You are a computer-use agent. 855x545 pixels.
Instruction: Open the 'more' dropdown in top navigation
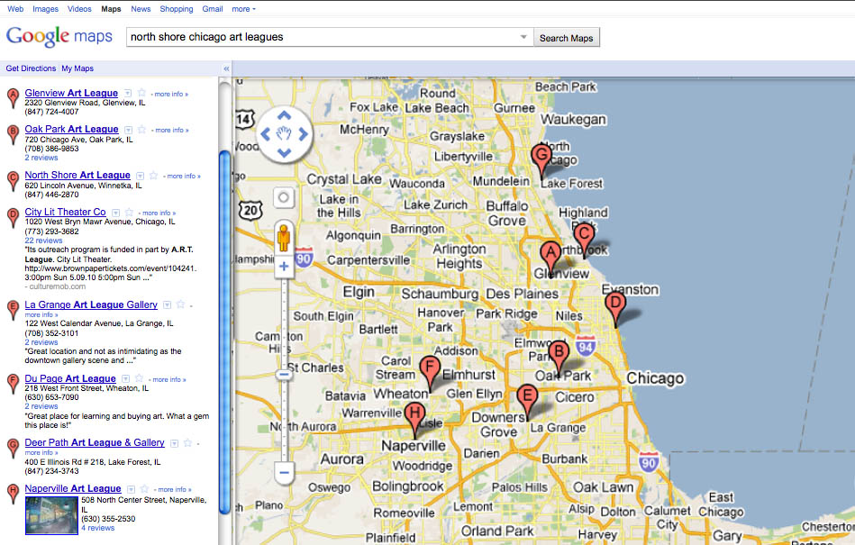243,9
